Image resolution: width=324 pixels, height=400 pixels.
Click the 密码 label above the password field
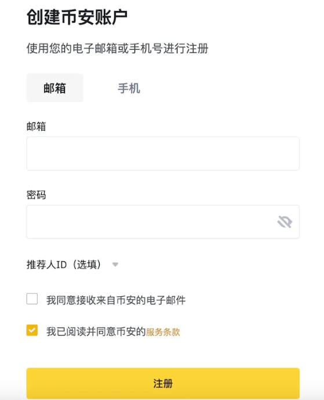(x=37, y=195)
